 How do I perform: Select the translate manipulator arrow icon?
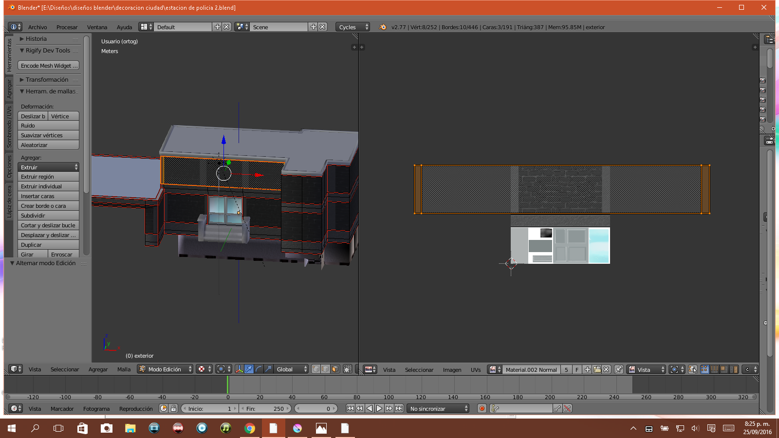click(x=249, y=369)
